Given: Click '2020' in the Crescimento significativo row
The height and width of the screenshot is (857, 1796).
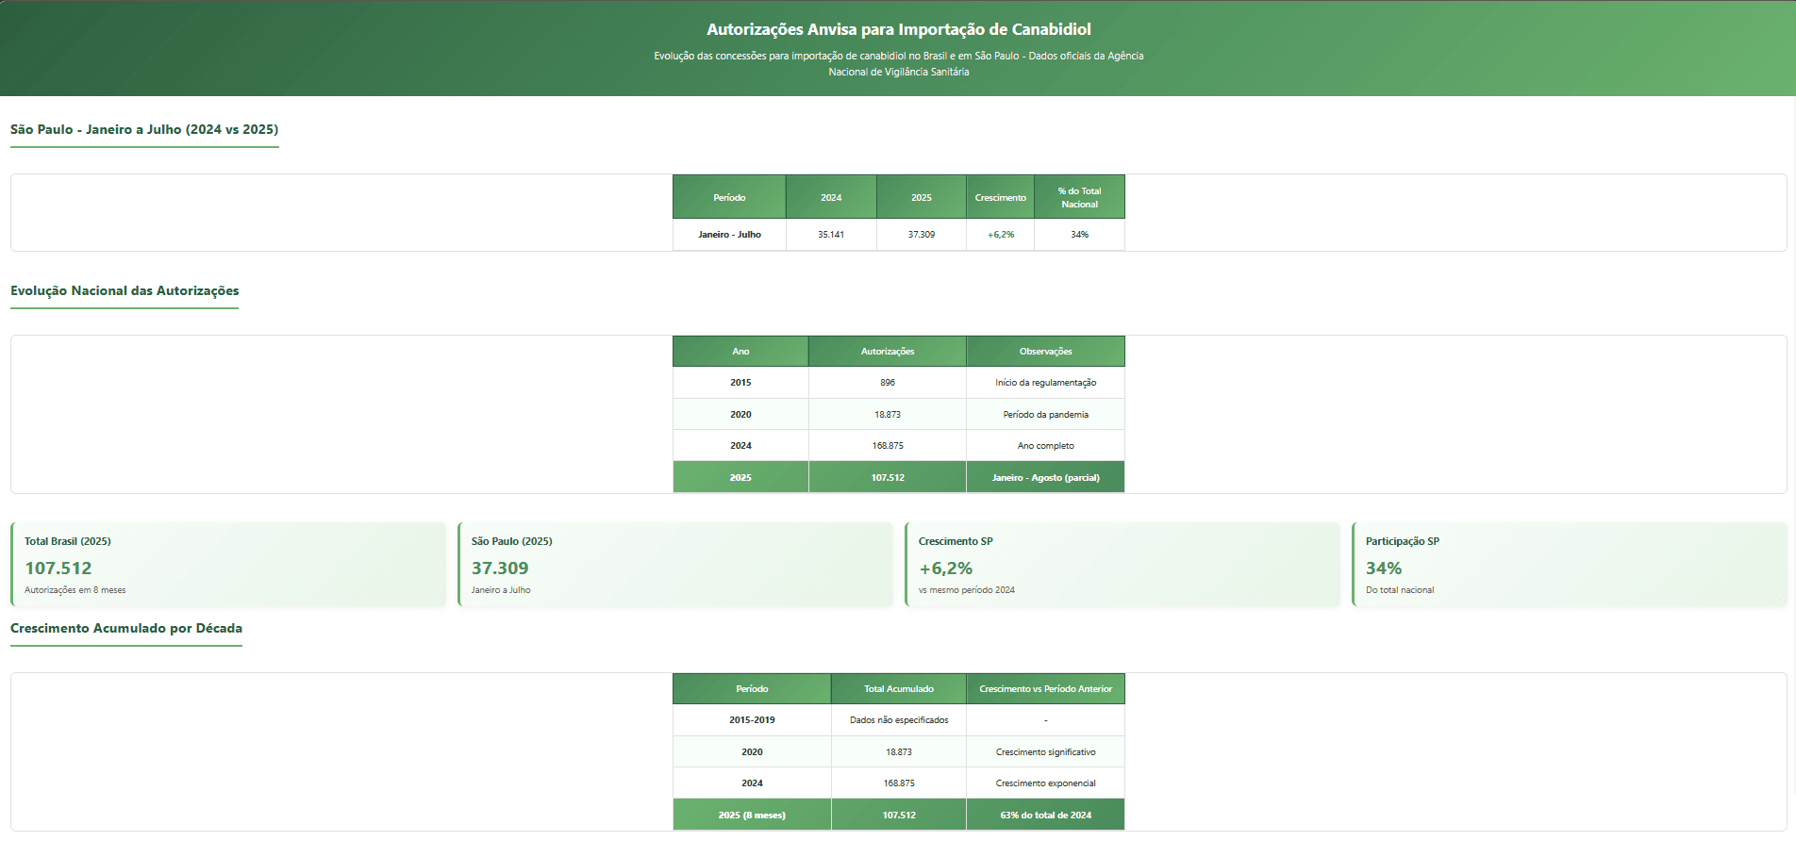Looking at the screenshot, I should pyautogui.click(x=752, y=751).
